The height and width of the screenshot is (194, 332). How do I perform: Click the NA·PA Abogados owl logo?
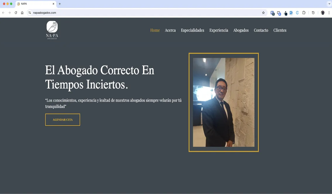pos(52,30)
